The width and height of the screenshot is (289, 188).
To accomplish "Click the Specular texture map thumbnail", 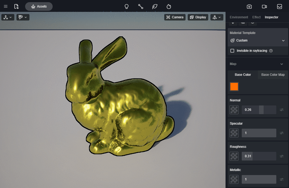I will point(234,133).
